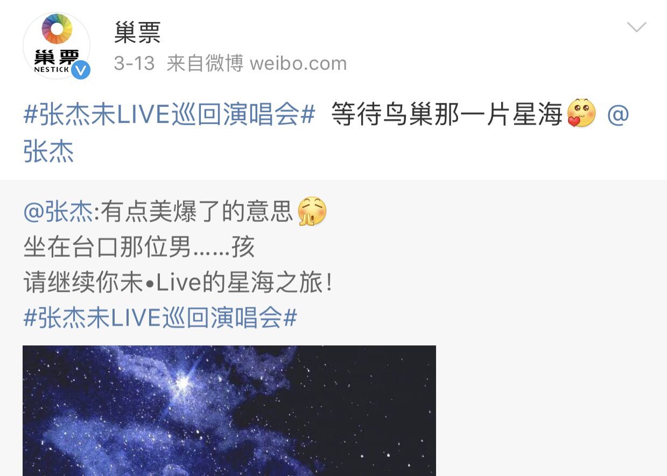
Task: Tap the blue verified V badge
Action: [81, 70]
